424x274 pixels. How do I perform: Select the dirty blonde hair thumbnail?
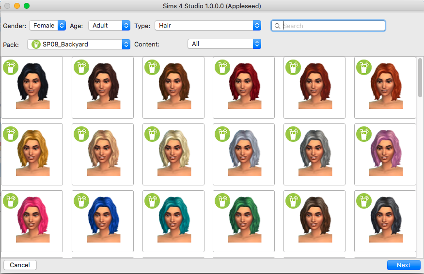tap(103, 154)
